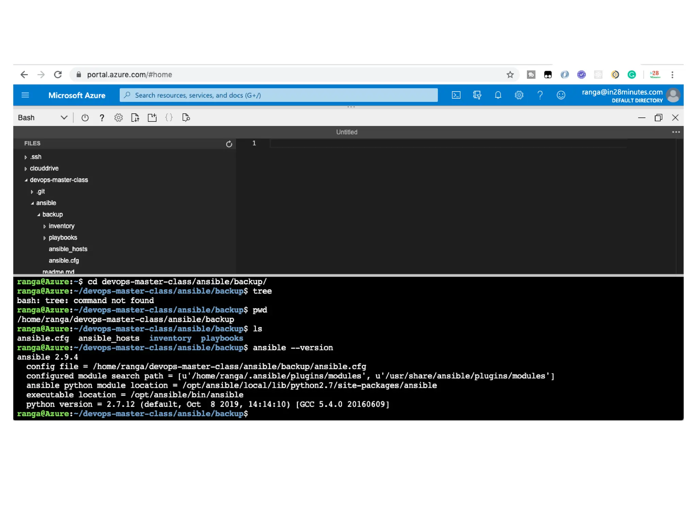Open the Azure portal hamburger menu
The width and height of the screenshot is (697, 508).
(x=25, y=95)
